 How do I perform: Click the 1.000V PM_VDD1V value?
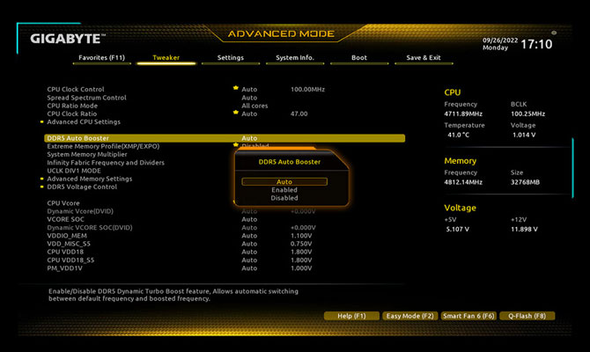coord(301,268)
